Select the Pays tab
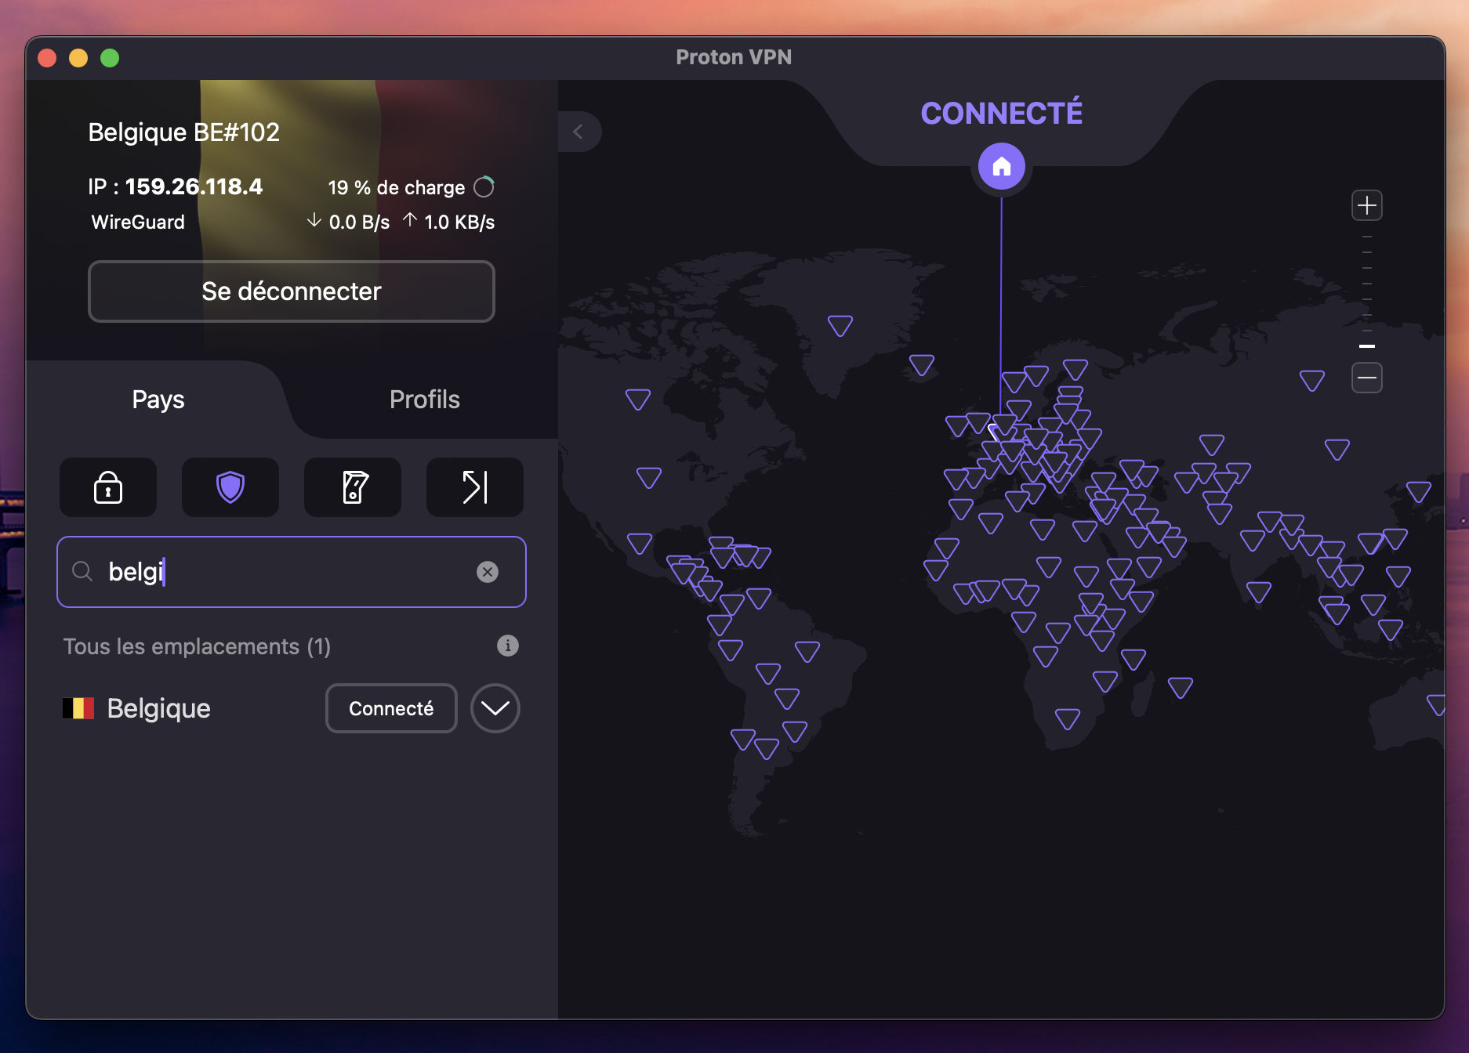 (158, 400)
